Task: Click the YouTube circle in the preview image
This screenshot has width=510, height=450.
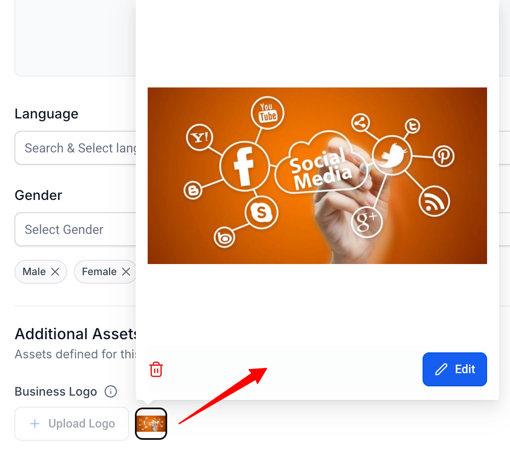Action: (267, 113)
